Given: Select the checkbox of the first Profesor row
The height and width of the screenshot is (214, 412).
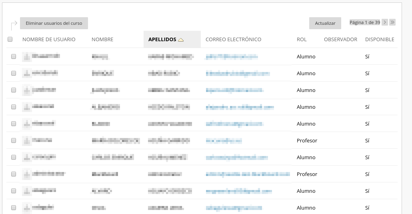Looking at the screenshot, I should [x=14, y=141].
